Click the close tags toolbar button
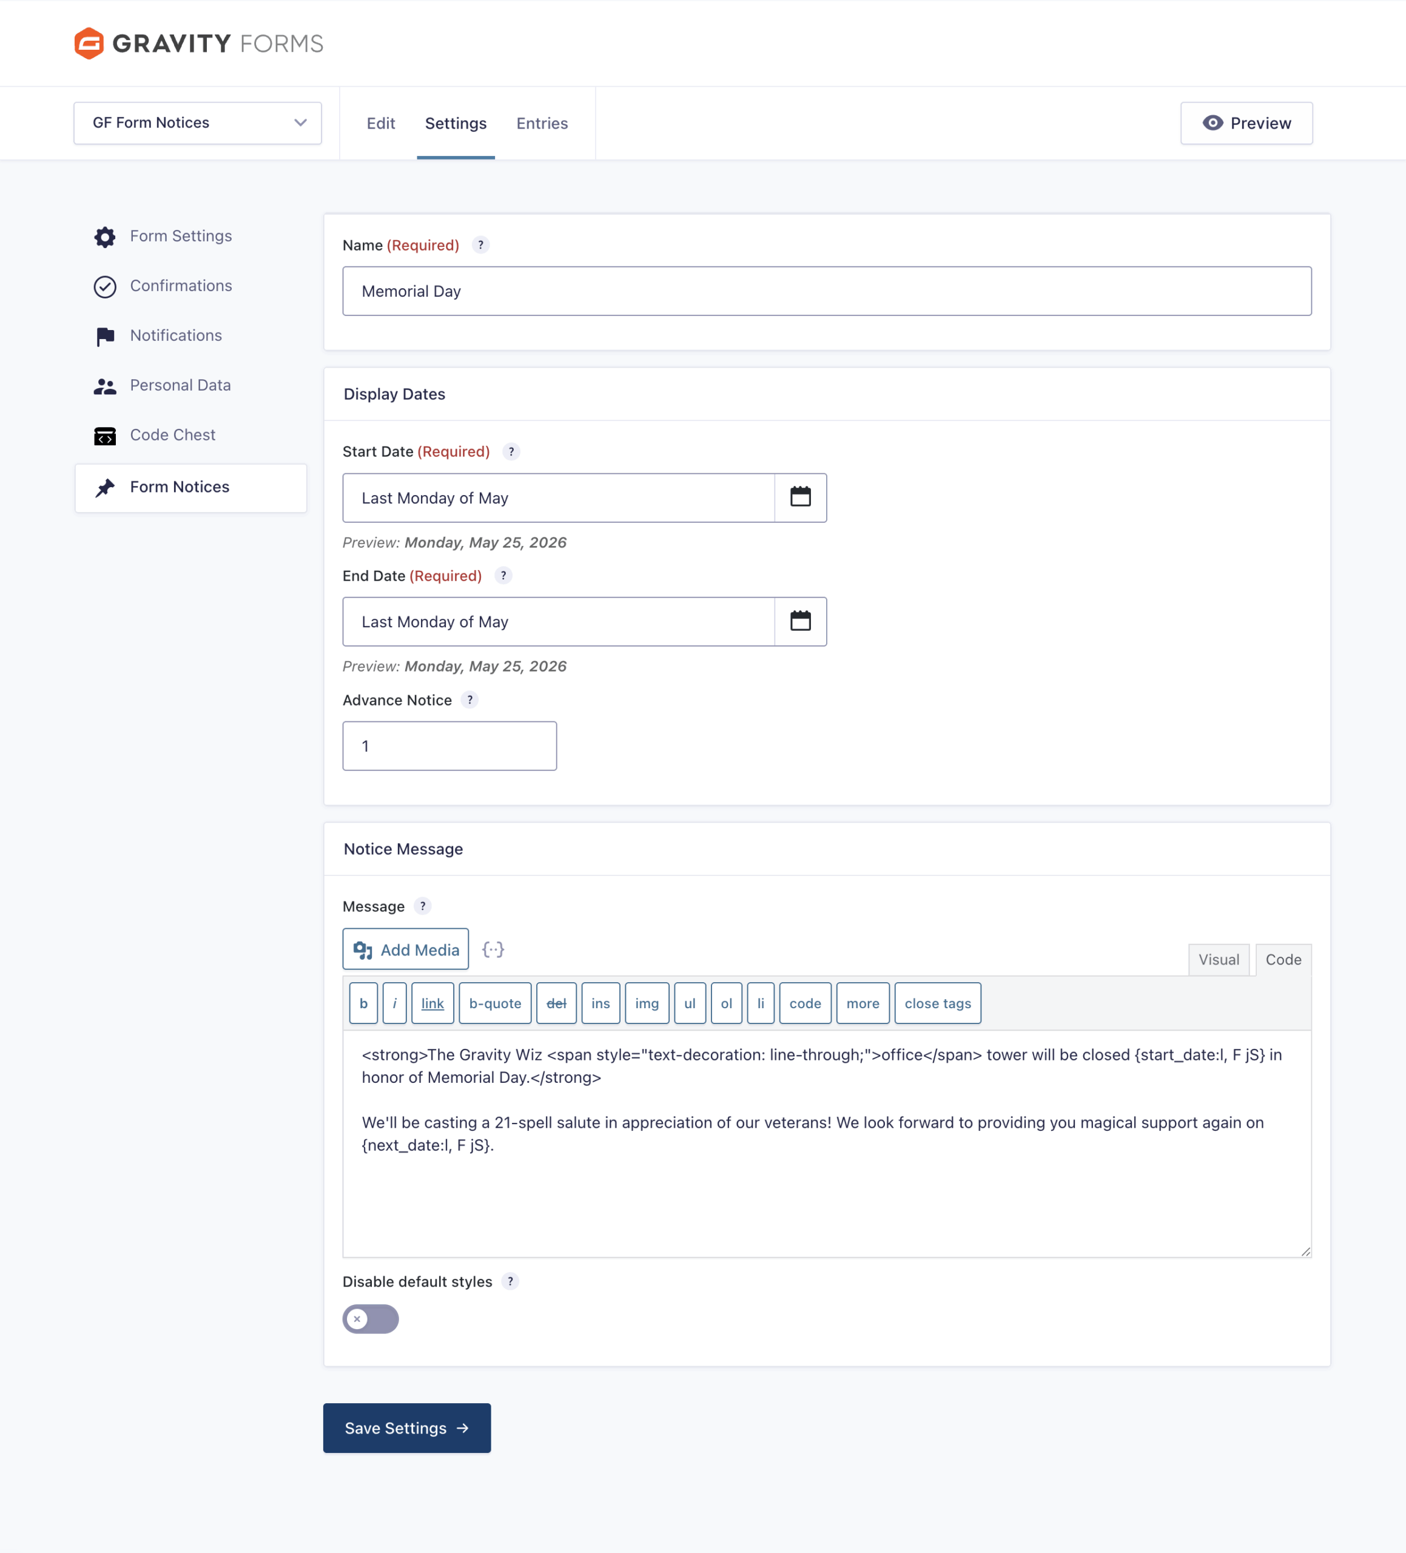The height and width of the screenshot is (1553, 1406). (x=937, y=1003)
